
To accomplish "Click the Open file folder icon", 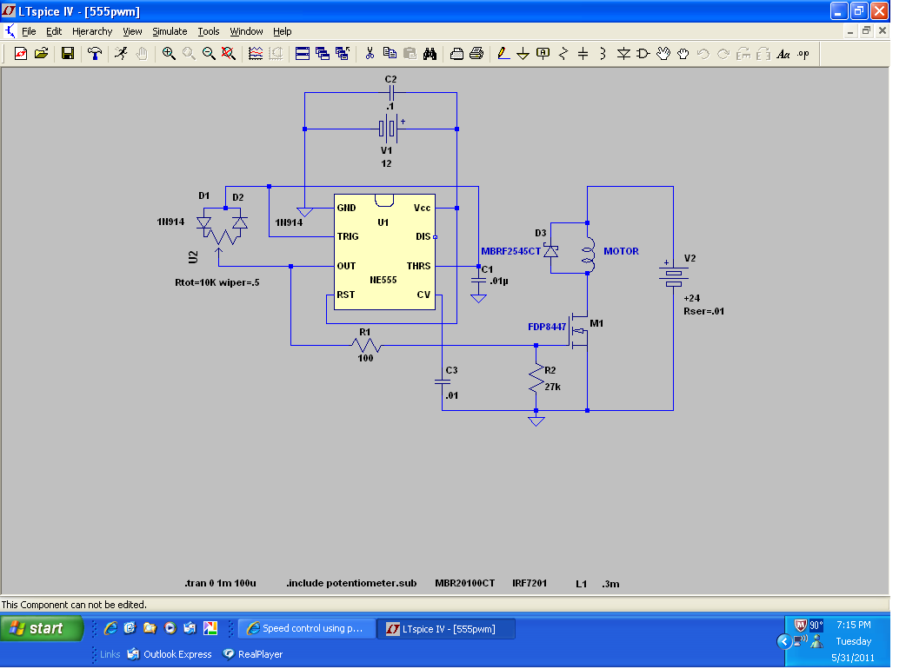I will [x=41, y=54].
